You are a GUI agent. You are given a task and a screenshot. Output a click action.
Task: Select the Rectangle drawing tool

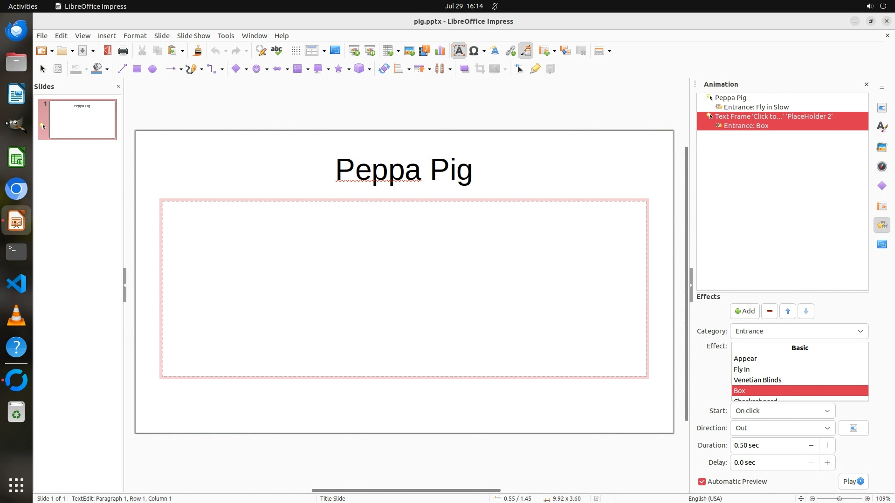(137, 69)
